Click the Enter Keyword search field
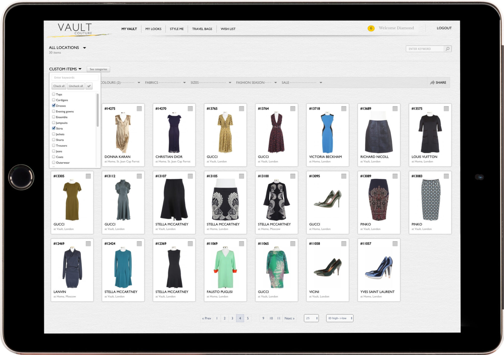The height and width of the screenshot is (355, 504). 424,49
